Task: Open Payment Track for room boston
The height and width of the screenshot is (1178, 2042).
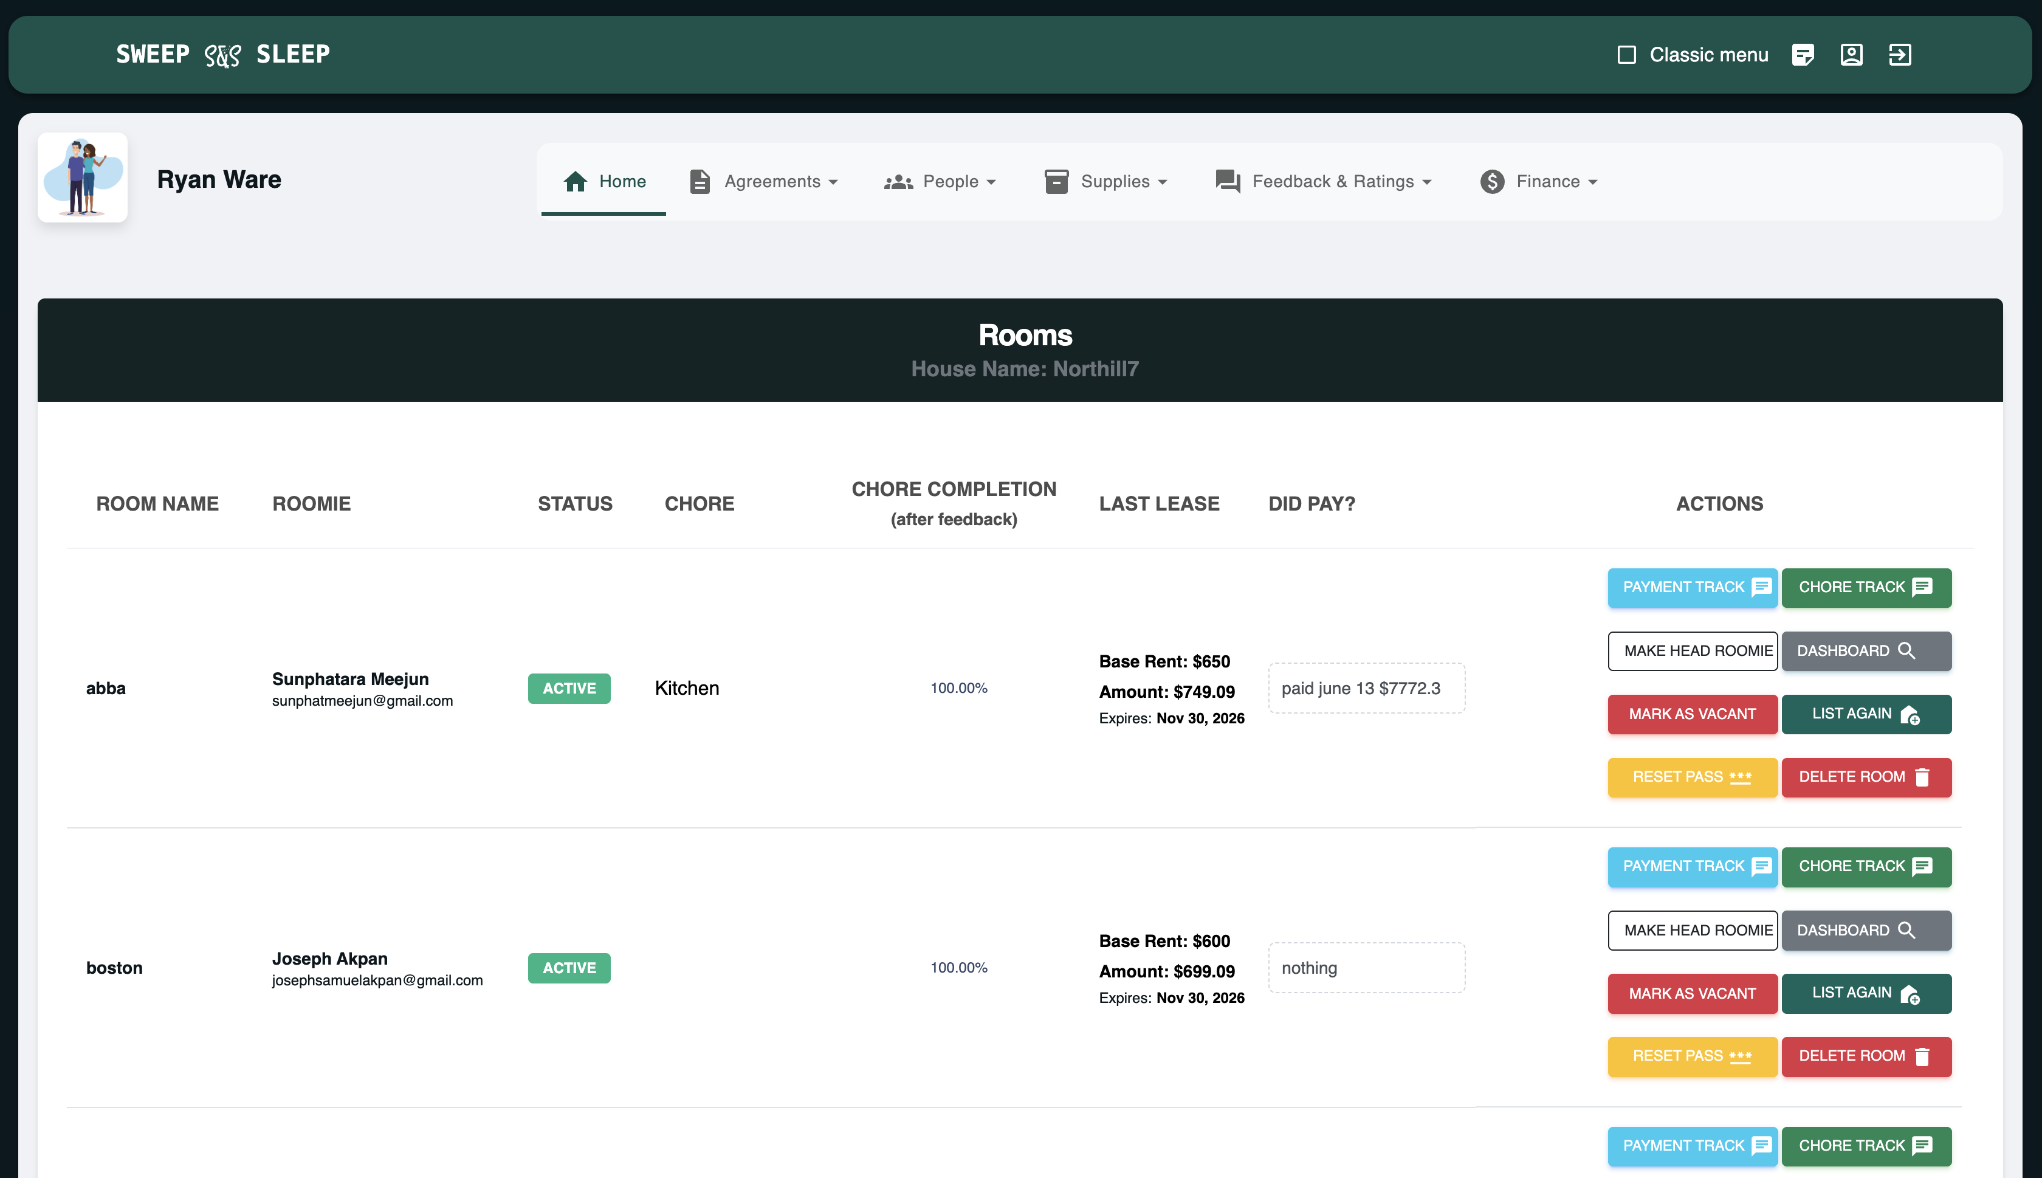Action: click(1692, 867)
